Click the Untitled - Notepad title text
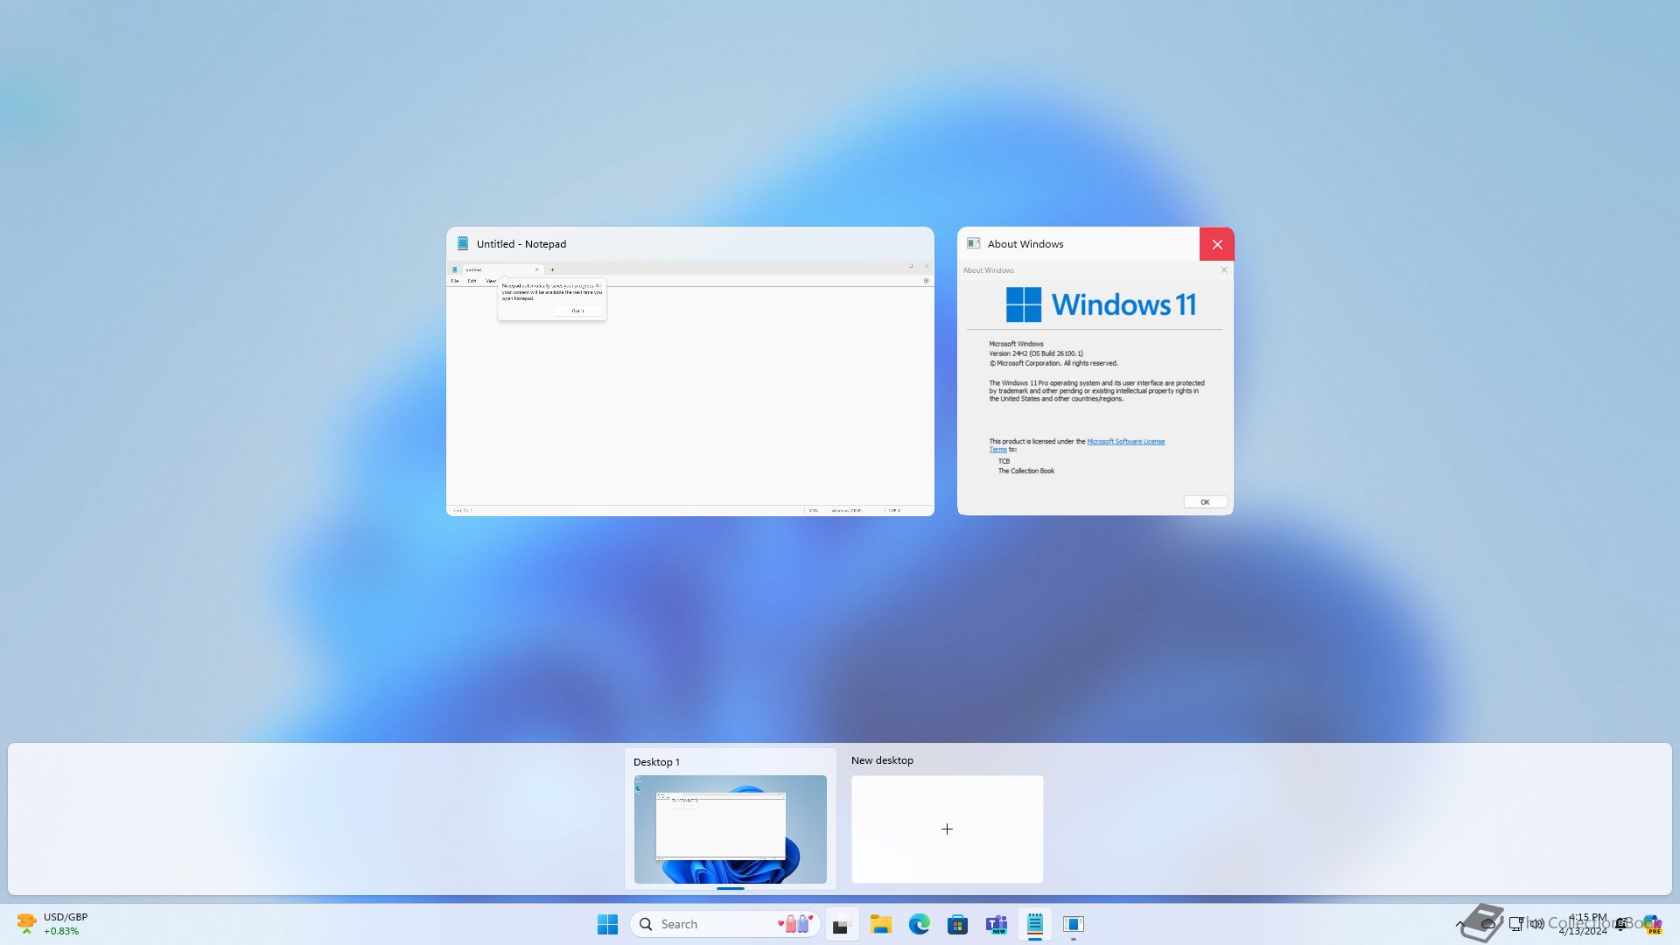 [521, 244]
